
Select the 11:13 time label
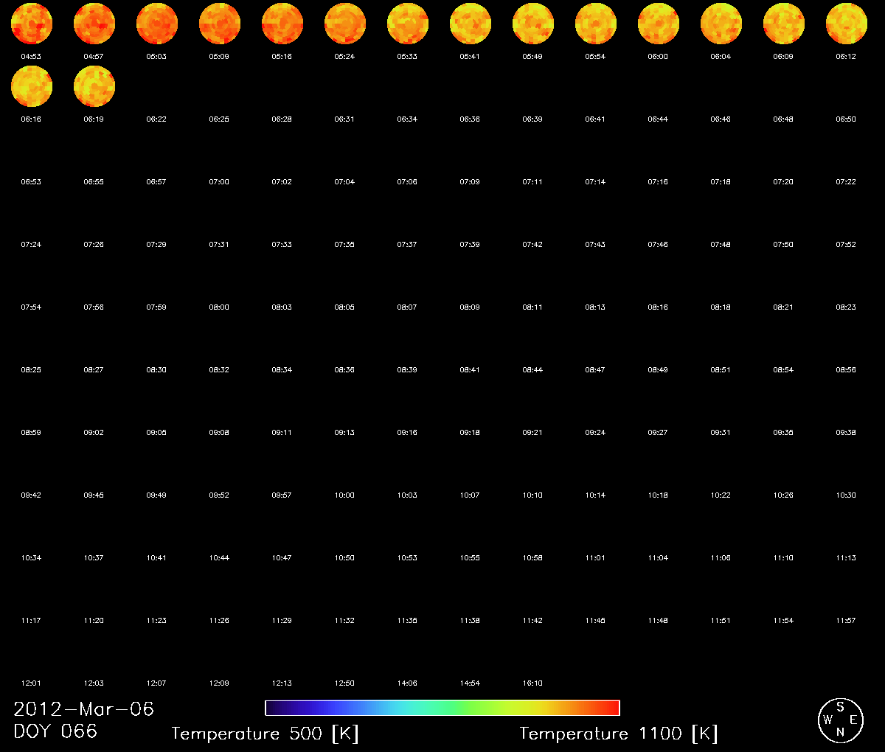click(x=846, y=558)
